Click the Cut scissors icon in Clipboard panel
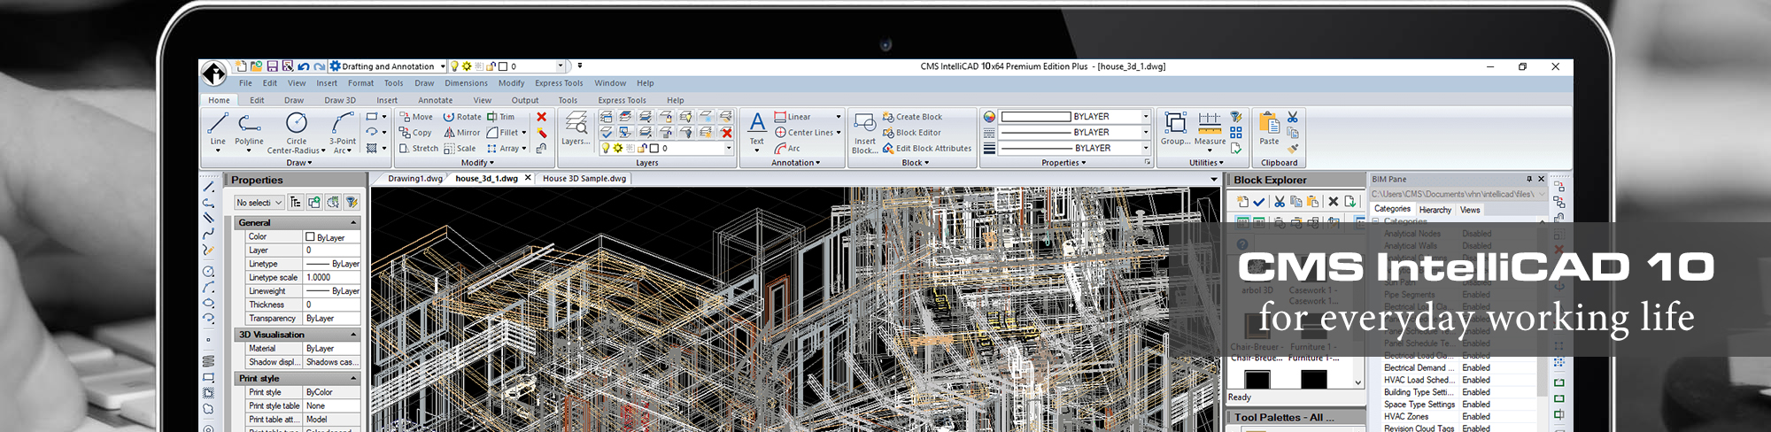 (x=1293, y=117)
